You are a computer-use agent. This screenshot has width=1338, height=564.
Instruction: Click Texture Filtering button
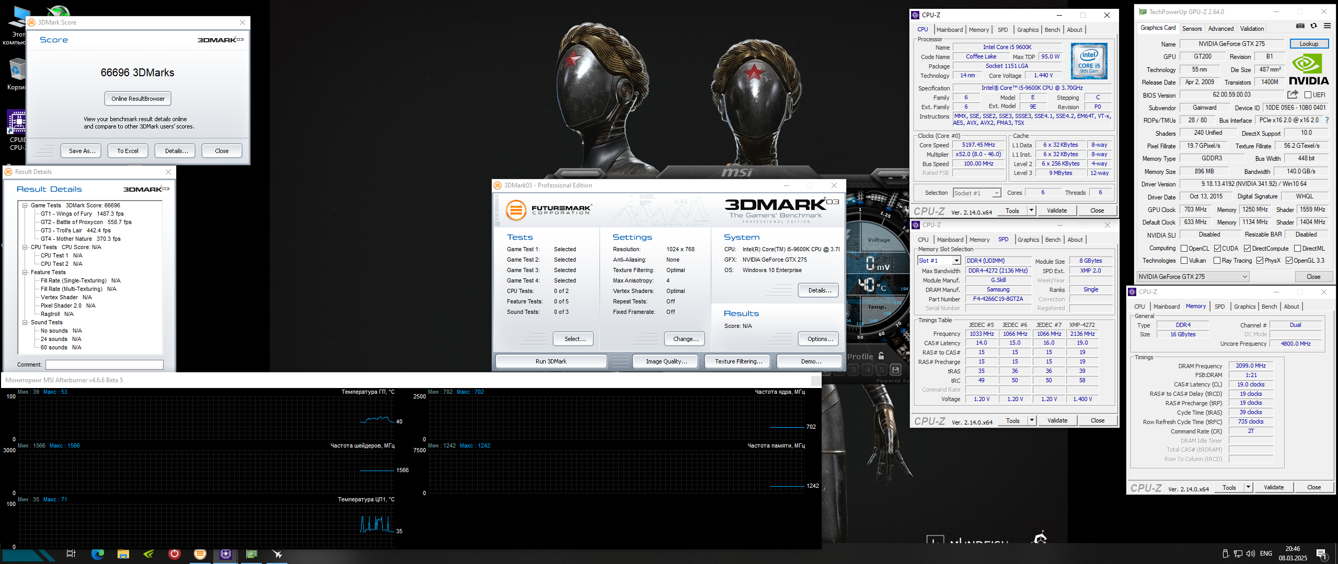click(x=739, y=361)
